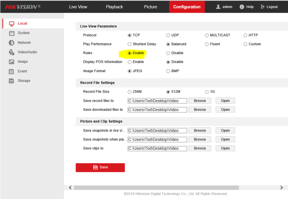Click Open button for Save clips to
Screen dimensions: 288x199
pos(225,148)
